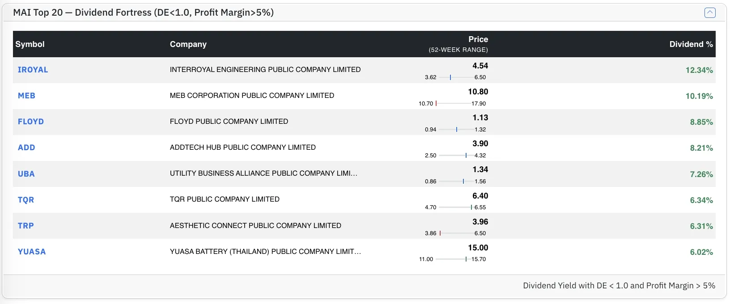This screenshot has width=730, height=304.
Task: Click the 12.34% dividend value
Action: click(699, 70)
